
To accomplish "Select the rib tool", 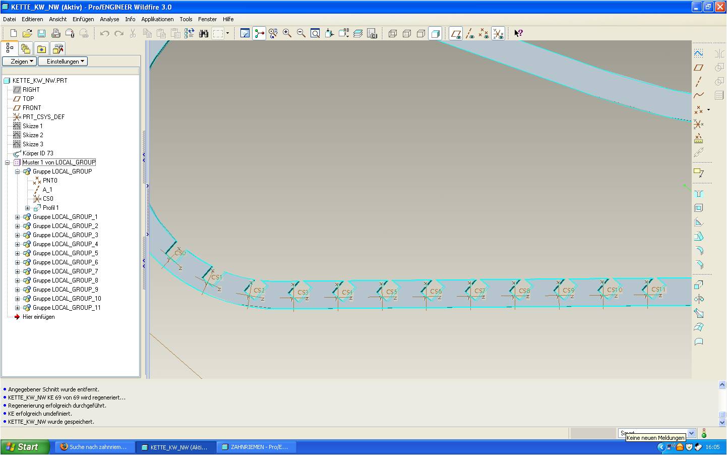I will pos(698,222).
